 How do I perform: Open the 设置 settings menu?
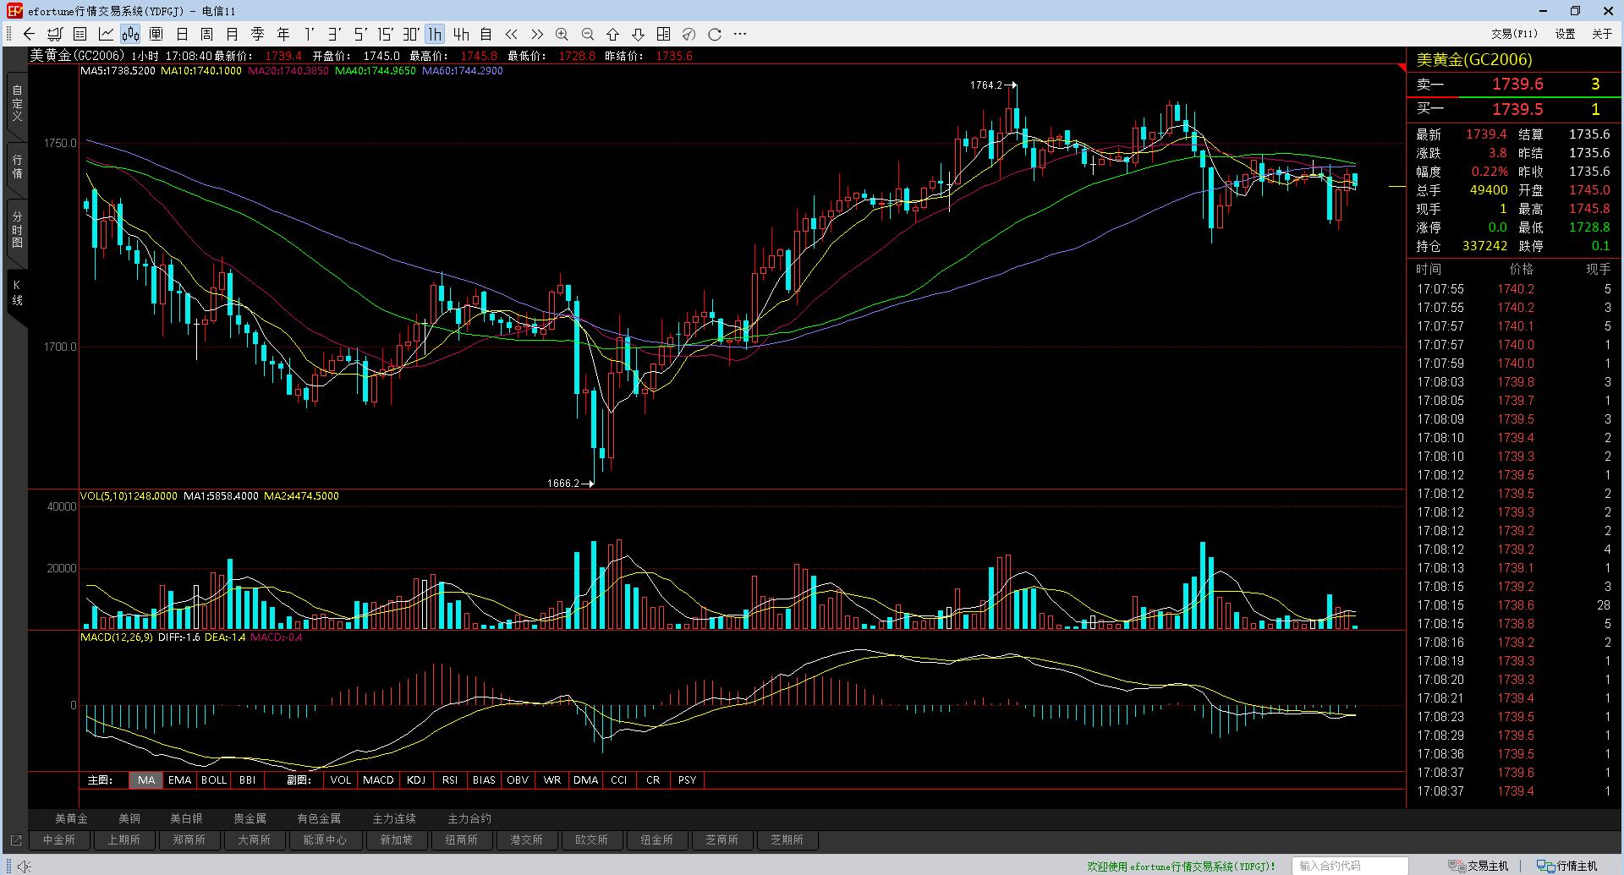pyautogui.click(x=1565, y=34)
